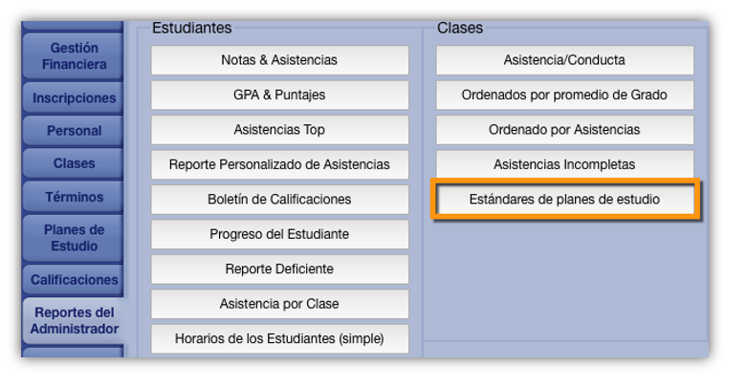
Task: Open the Asistencia/Conducta class report
Action: click(x=564, y=60)
